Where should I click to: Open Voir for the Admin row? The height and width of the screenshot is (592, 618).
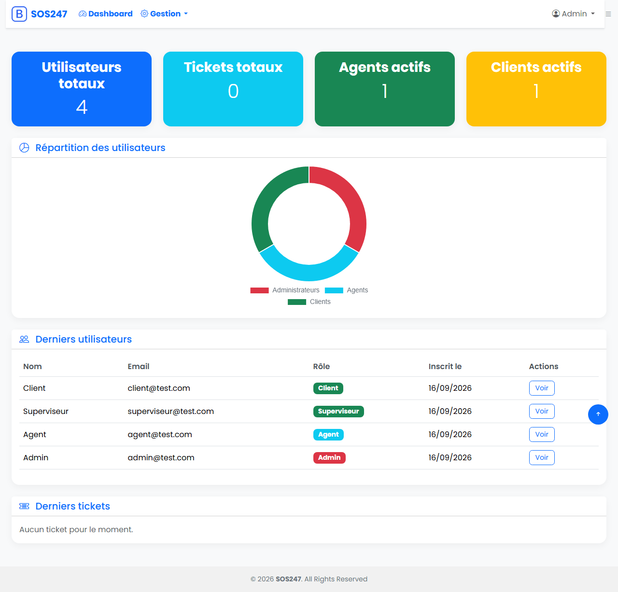(x=542, y=458)
